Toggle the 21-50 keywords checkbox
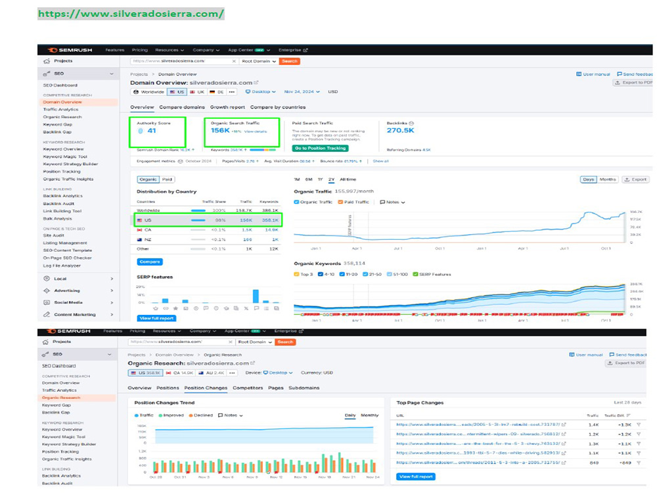 pyautogui.click(x=365, y=275)
